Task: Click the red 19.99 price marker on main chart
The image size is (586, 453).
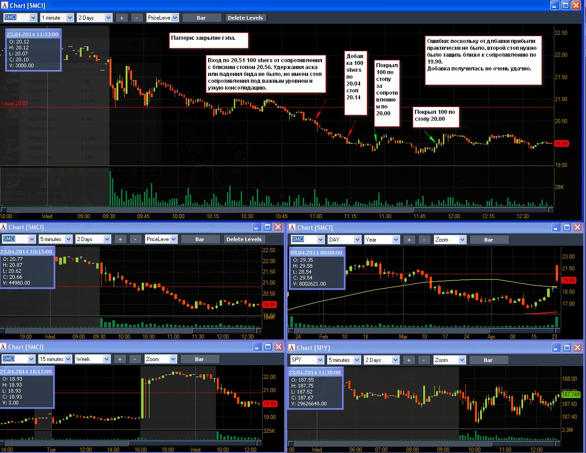Action: pos(561,143)
